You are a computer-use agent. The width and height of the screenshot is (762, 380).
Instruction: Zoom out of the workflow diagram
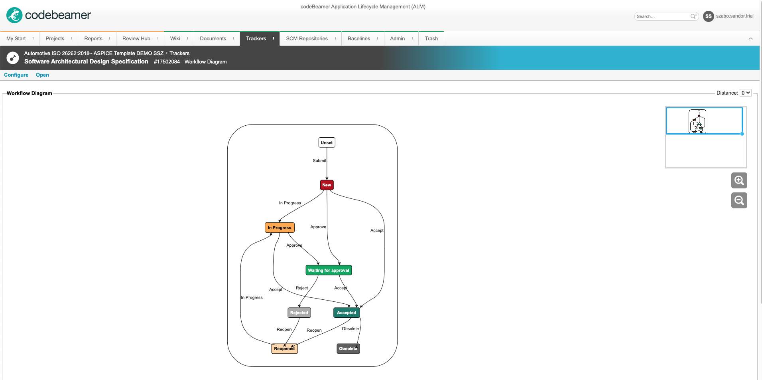pyautogui.click(x=739, y=200)
